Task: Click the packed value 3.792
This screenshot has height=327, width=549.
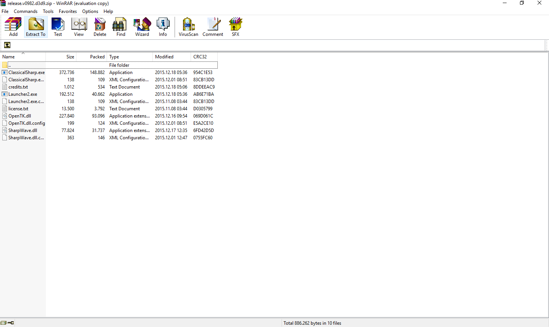Action: [99, 109]
